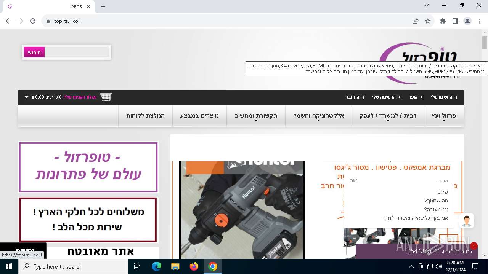This screenshot has width=488, height=274.
Task: Click the Hunter rotary hammer product image
Action: coord(242,210)
